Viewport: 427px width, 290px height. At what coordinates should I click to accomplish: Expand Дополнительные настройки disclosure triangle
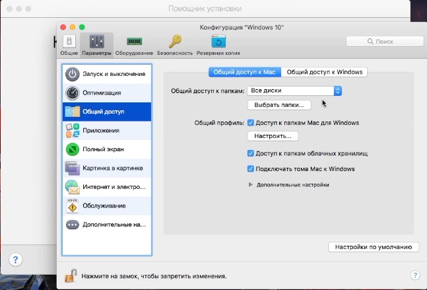(251, 185)
